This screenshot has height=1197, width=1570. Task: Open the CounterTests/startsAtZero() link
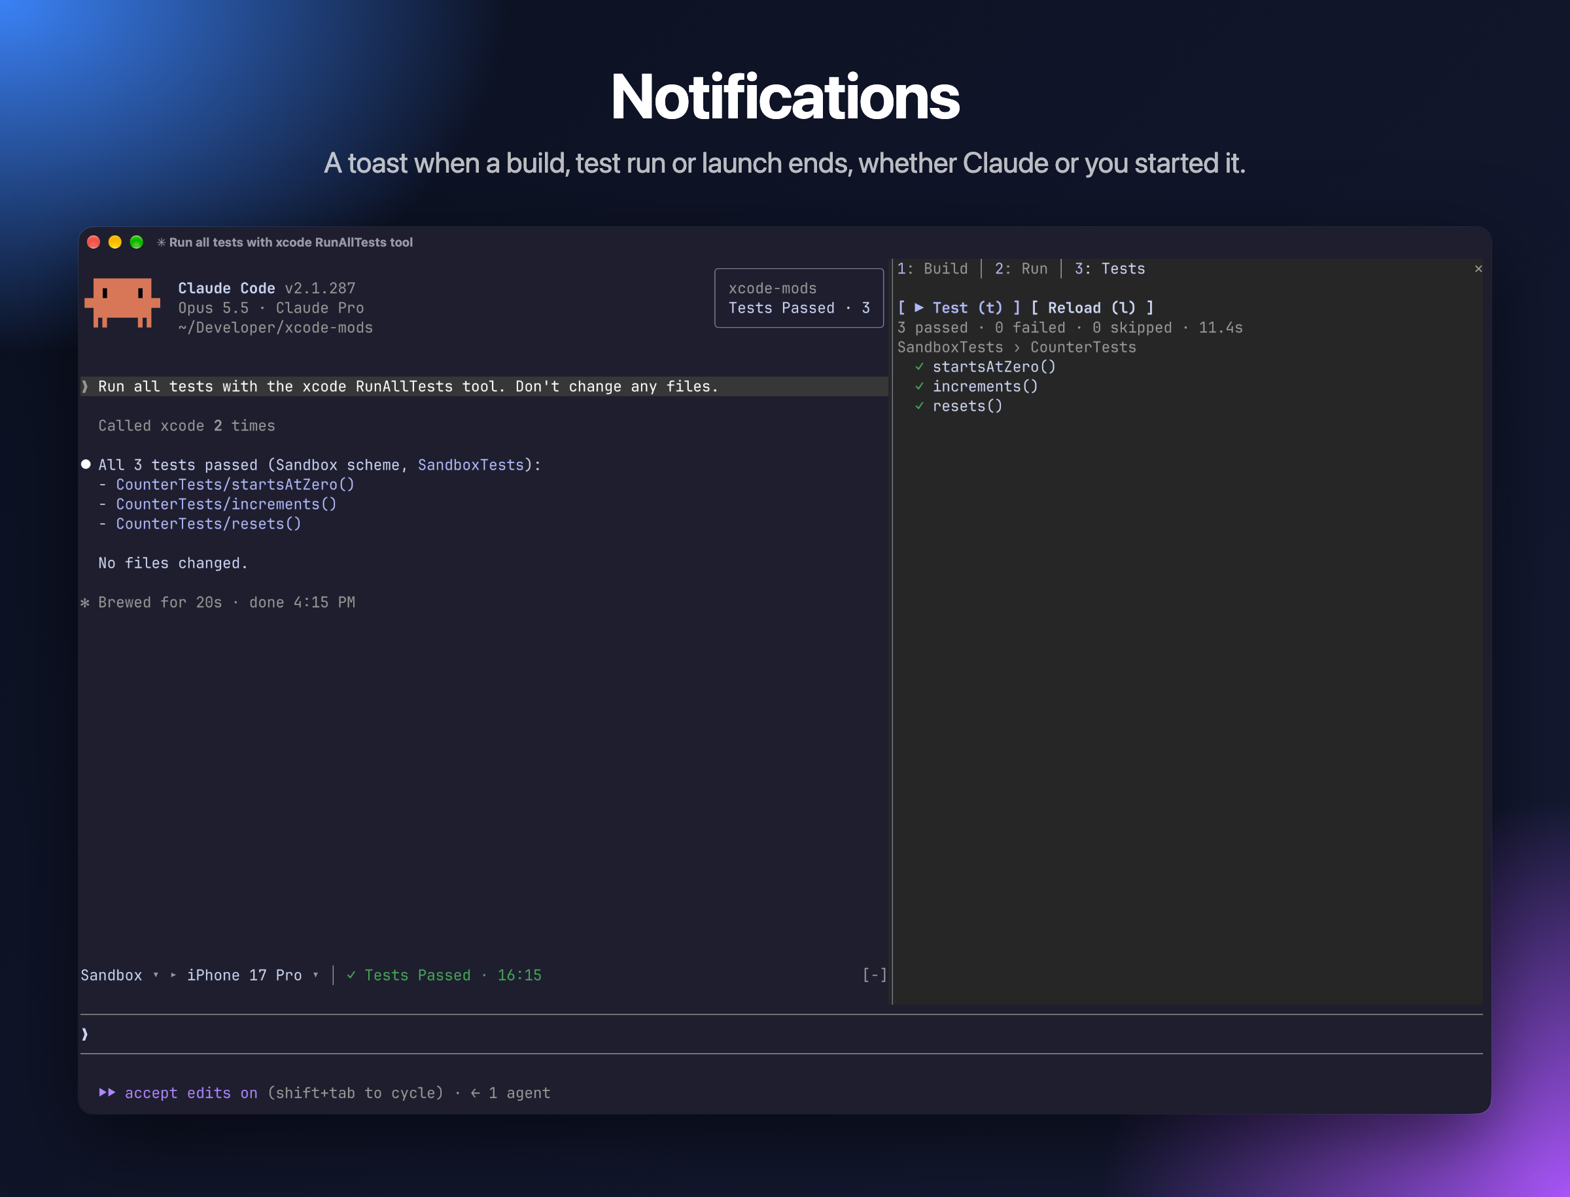(235, 485)
